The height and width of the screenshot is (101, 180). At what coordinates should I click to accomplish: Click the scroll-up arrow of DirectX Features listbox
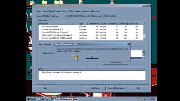(143, 51)
